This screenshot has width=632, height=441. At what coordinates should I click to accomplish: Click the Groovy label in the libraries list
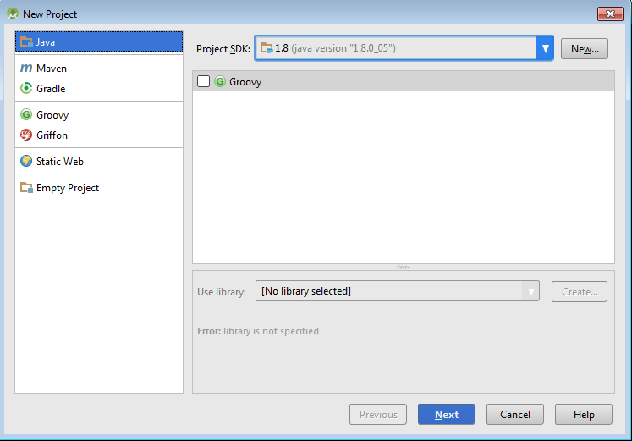(x=245, y=82)
